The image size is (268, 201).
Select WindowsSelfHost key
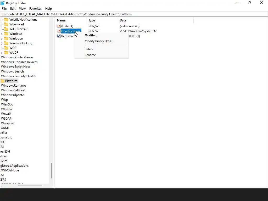pyautogui.click(x=13, y=90)
